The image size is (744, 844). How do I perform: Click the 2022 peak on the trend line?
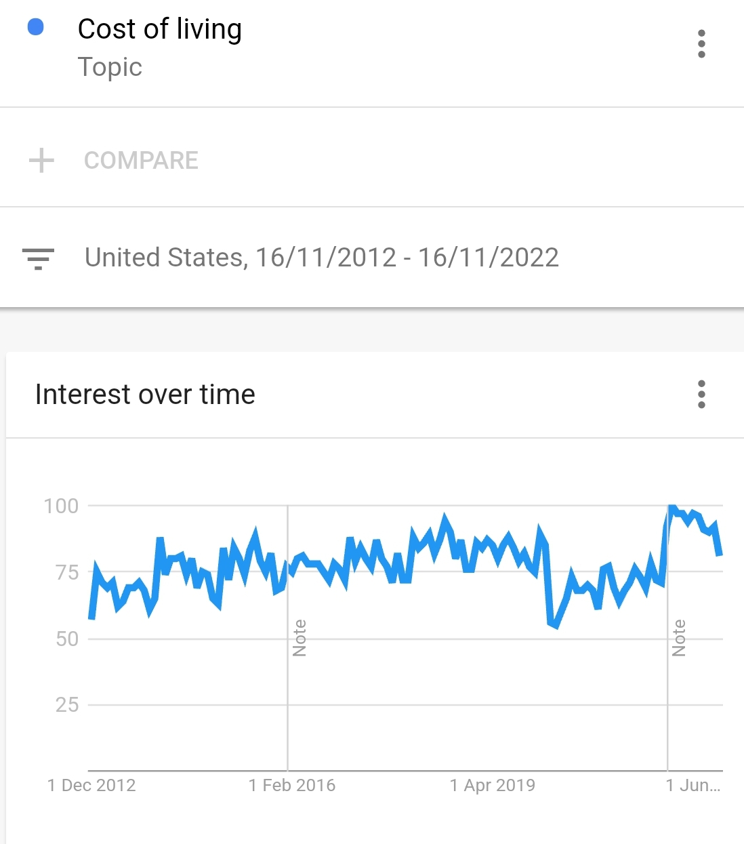pos(671,507)
